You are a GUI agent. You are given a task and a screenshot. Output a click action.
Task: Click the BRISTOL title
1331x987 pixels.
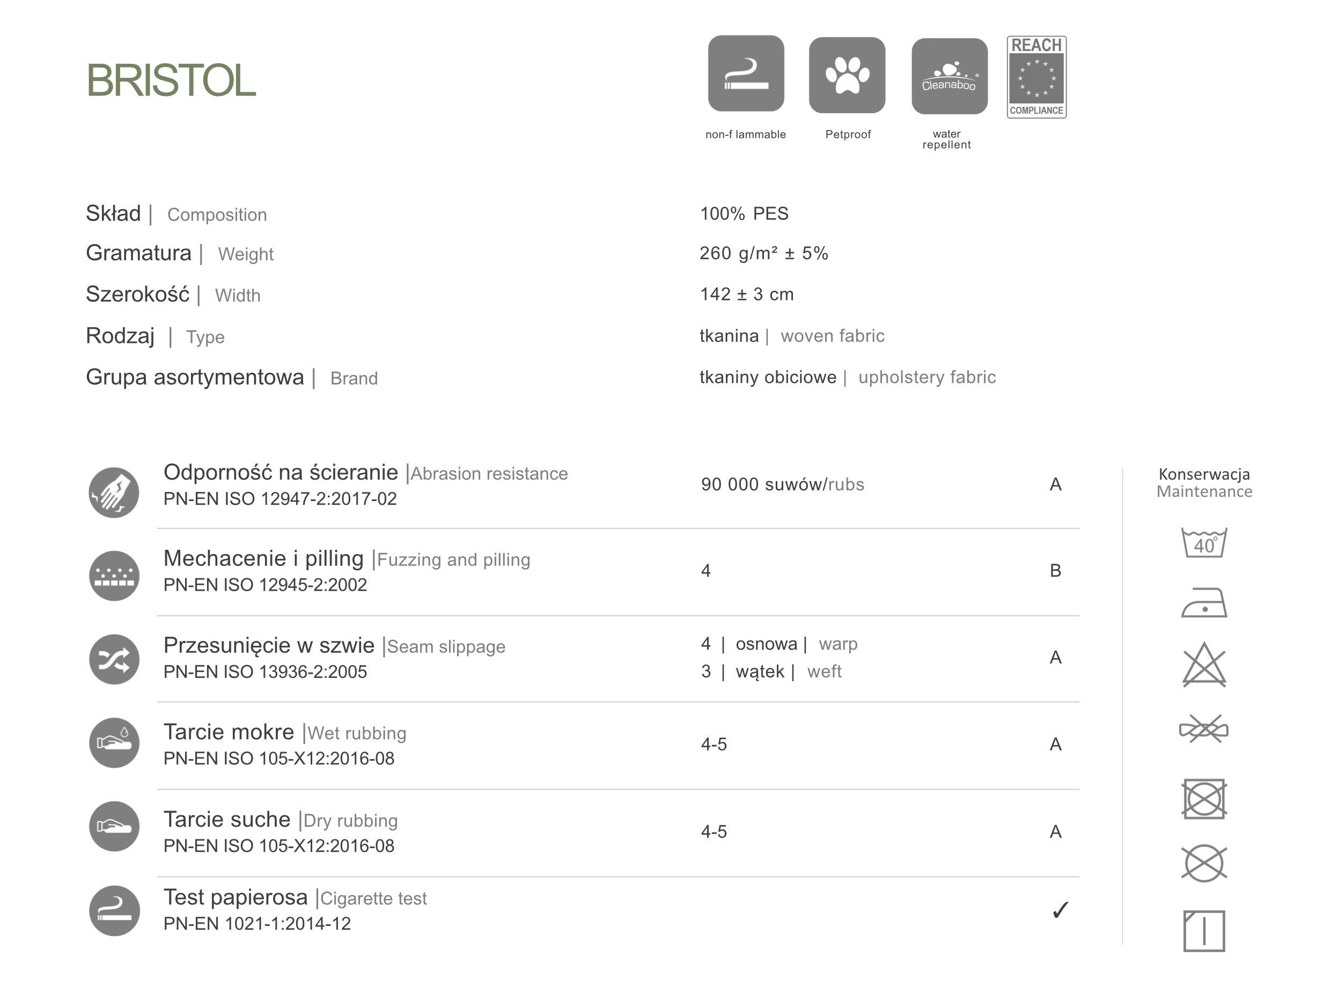[172, 80]
